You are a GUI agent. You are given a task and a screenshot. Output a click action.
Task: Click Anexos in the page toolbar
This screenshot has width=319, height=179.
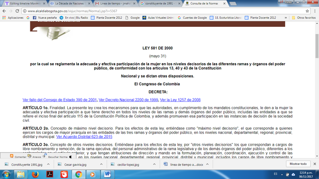coord(34,157)
